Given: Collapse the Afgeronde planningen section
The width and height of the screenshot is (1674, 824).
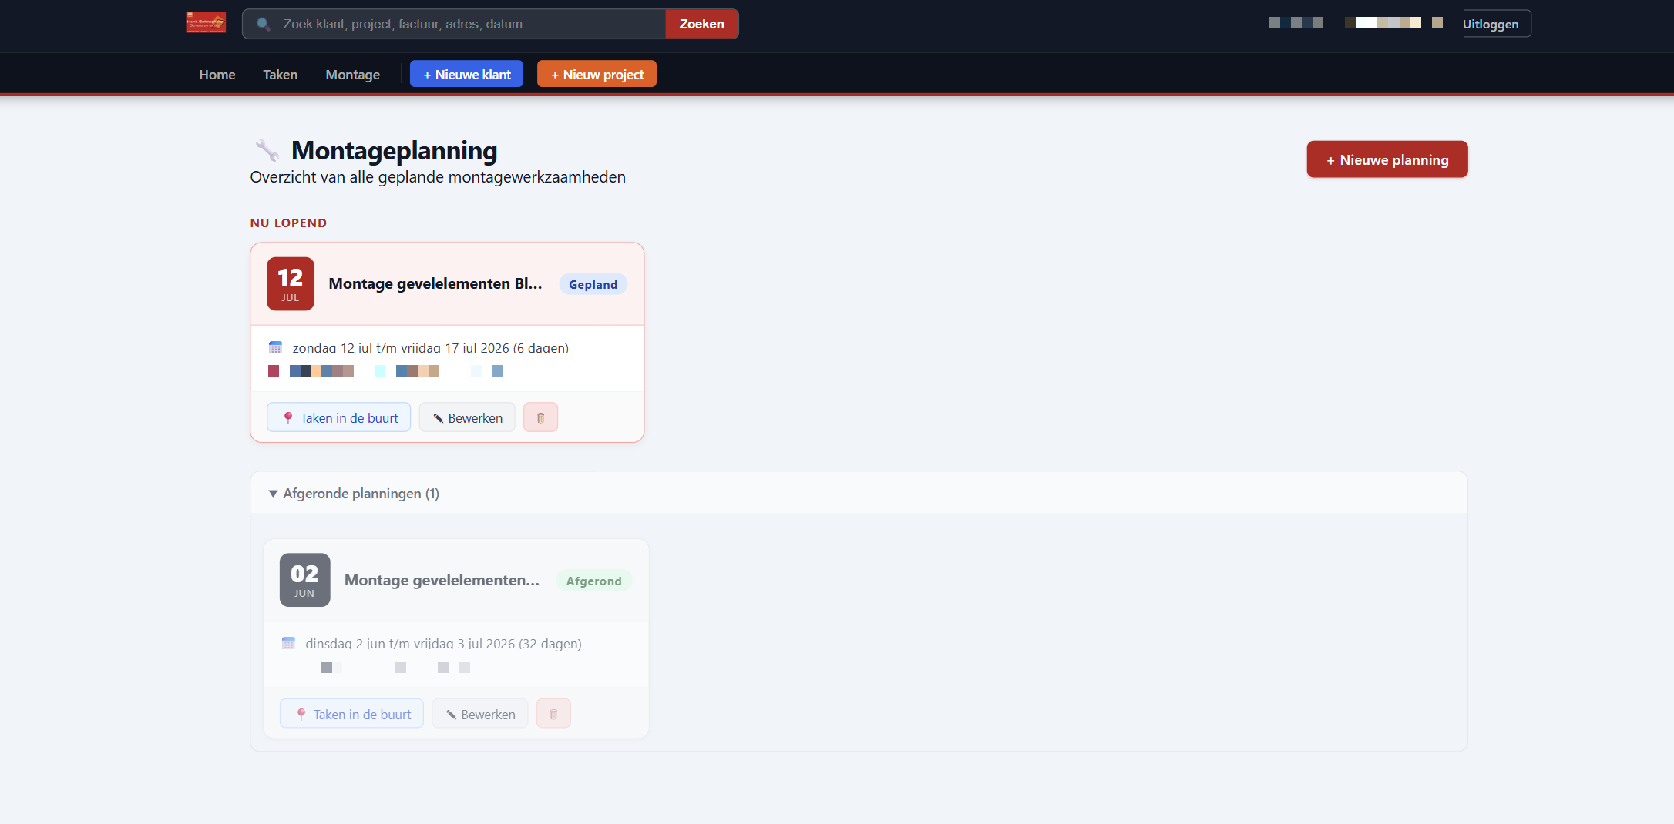Looking at the screenshot, I should click(353, 494).
